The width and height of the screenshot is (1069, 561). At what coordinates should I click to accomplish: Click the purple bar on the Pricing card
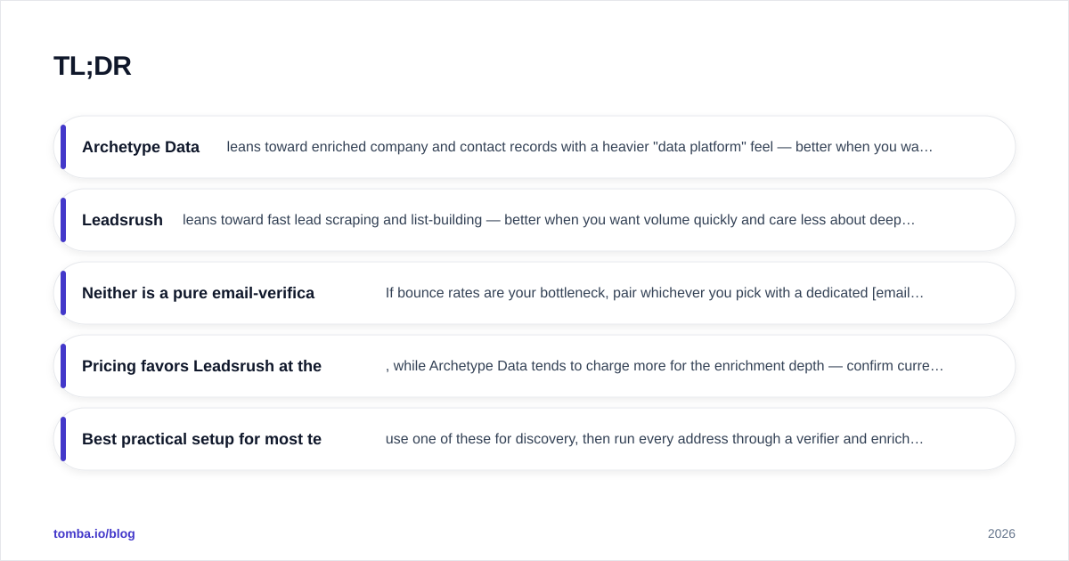63,366
